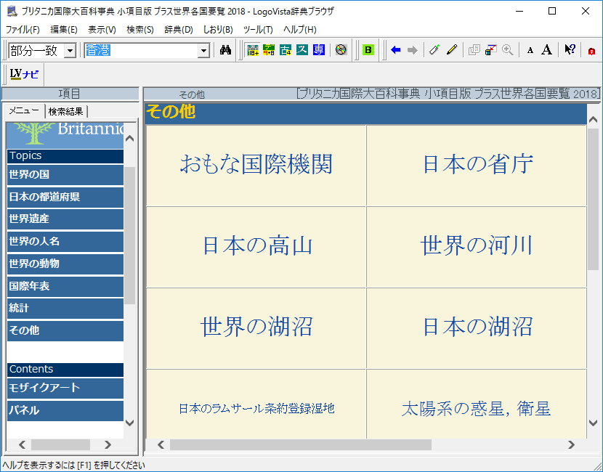Open the ヘルプ(H) menu
The image size is (603, 472).
click(x=300, y=30)
